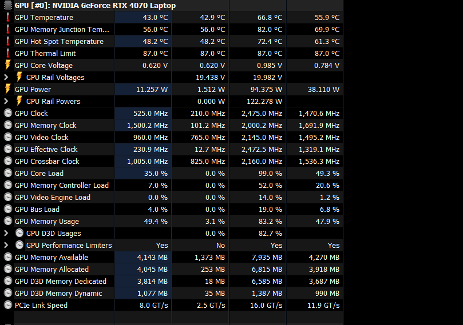Expand the GPU Performance Limiters group
This screenshot has height=325, width=463.
[6, 246]
